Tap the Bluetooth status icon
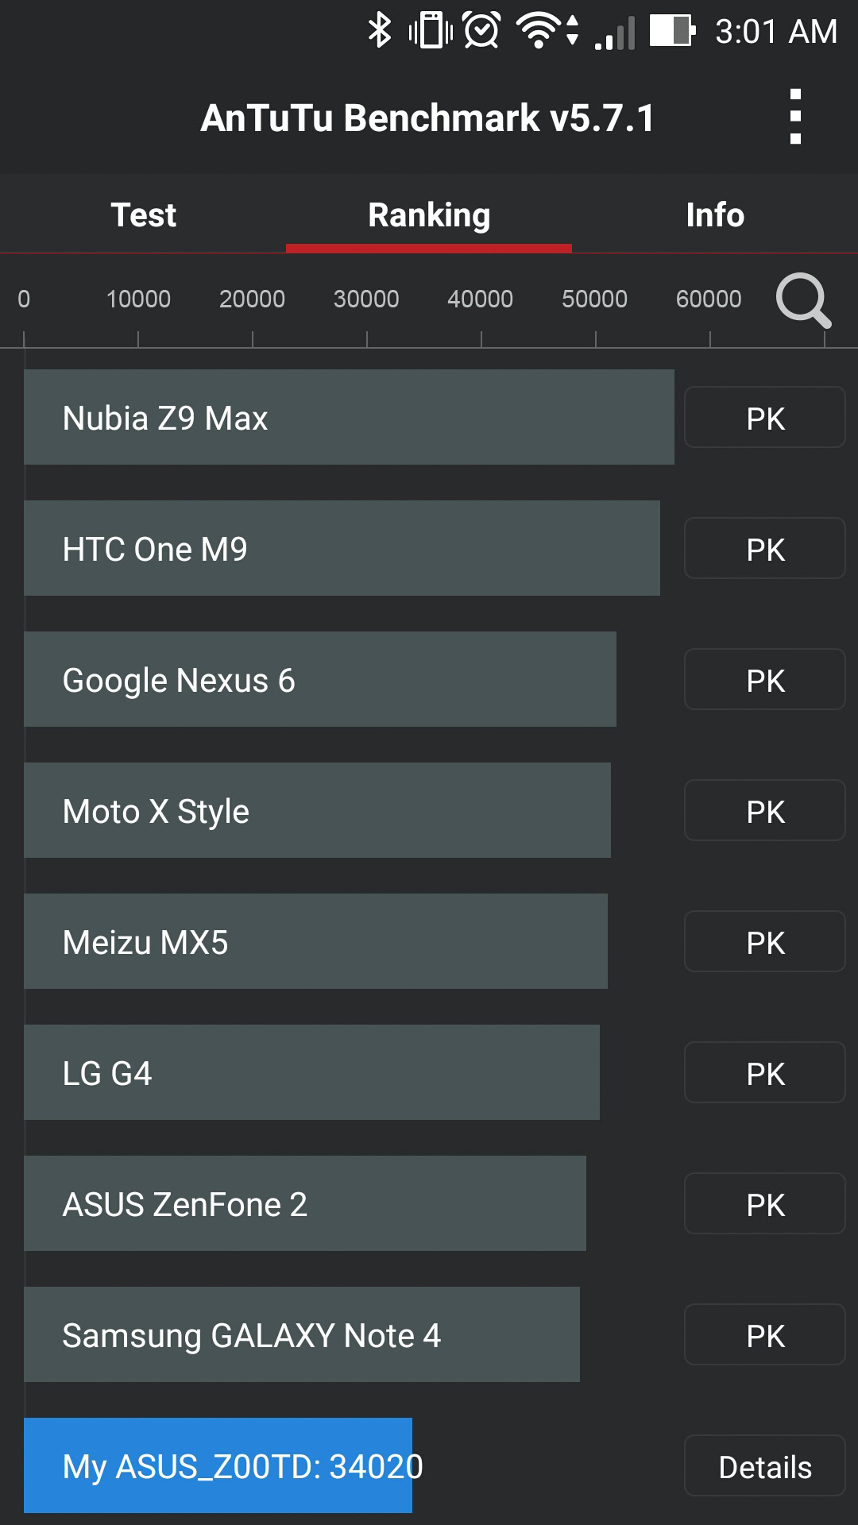 [380, 31]
